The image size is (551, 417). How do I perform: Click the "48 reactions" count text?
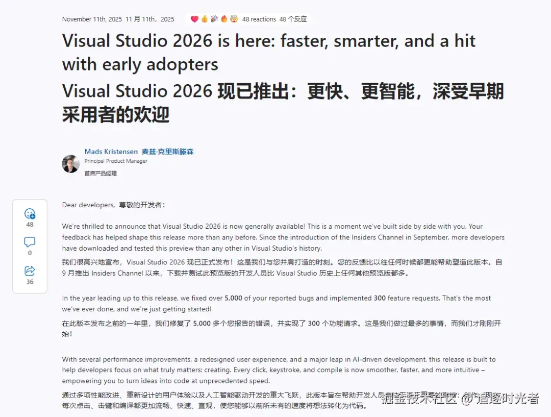coord(259,19)
